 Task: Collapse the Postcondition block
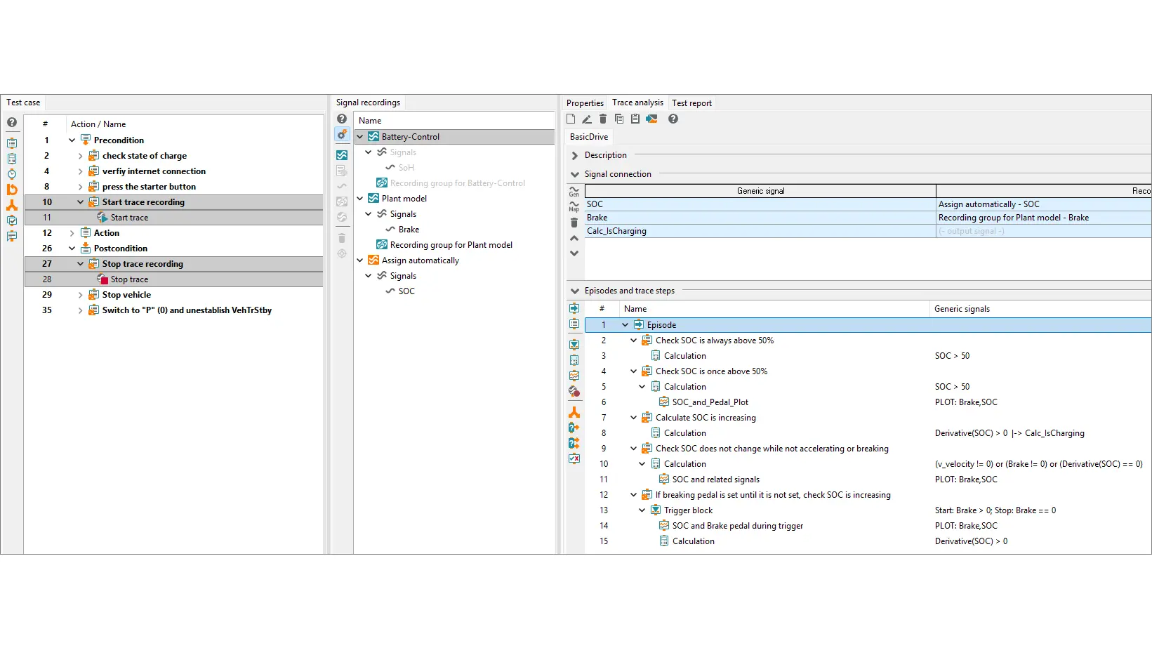pyautogui.click(x=72, y=249)
